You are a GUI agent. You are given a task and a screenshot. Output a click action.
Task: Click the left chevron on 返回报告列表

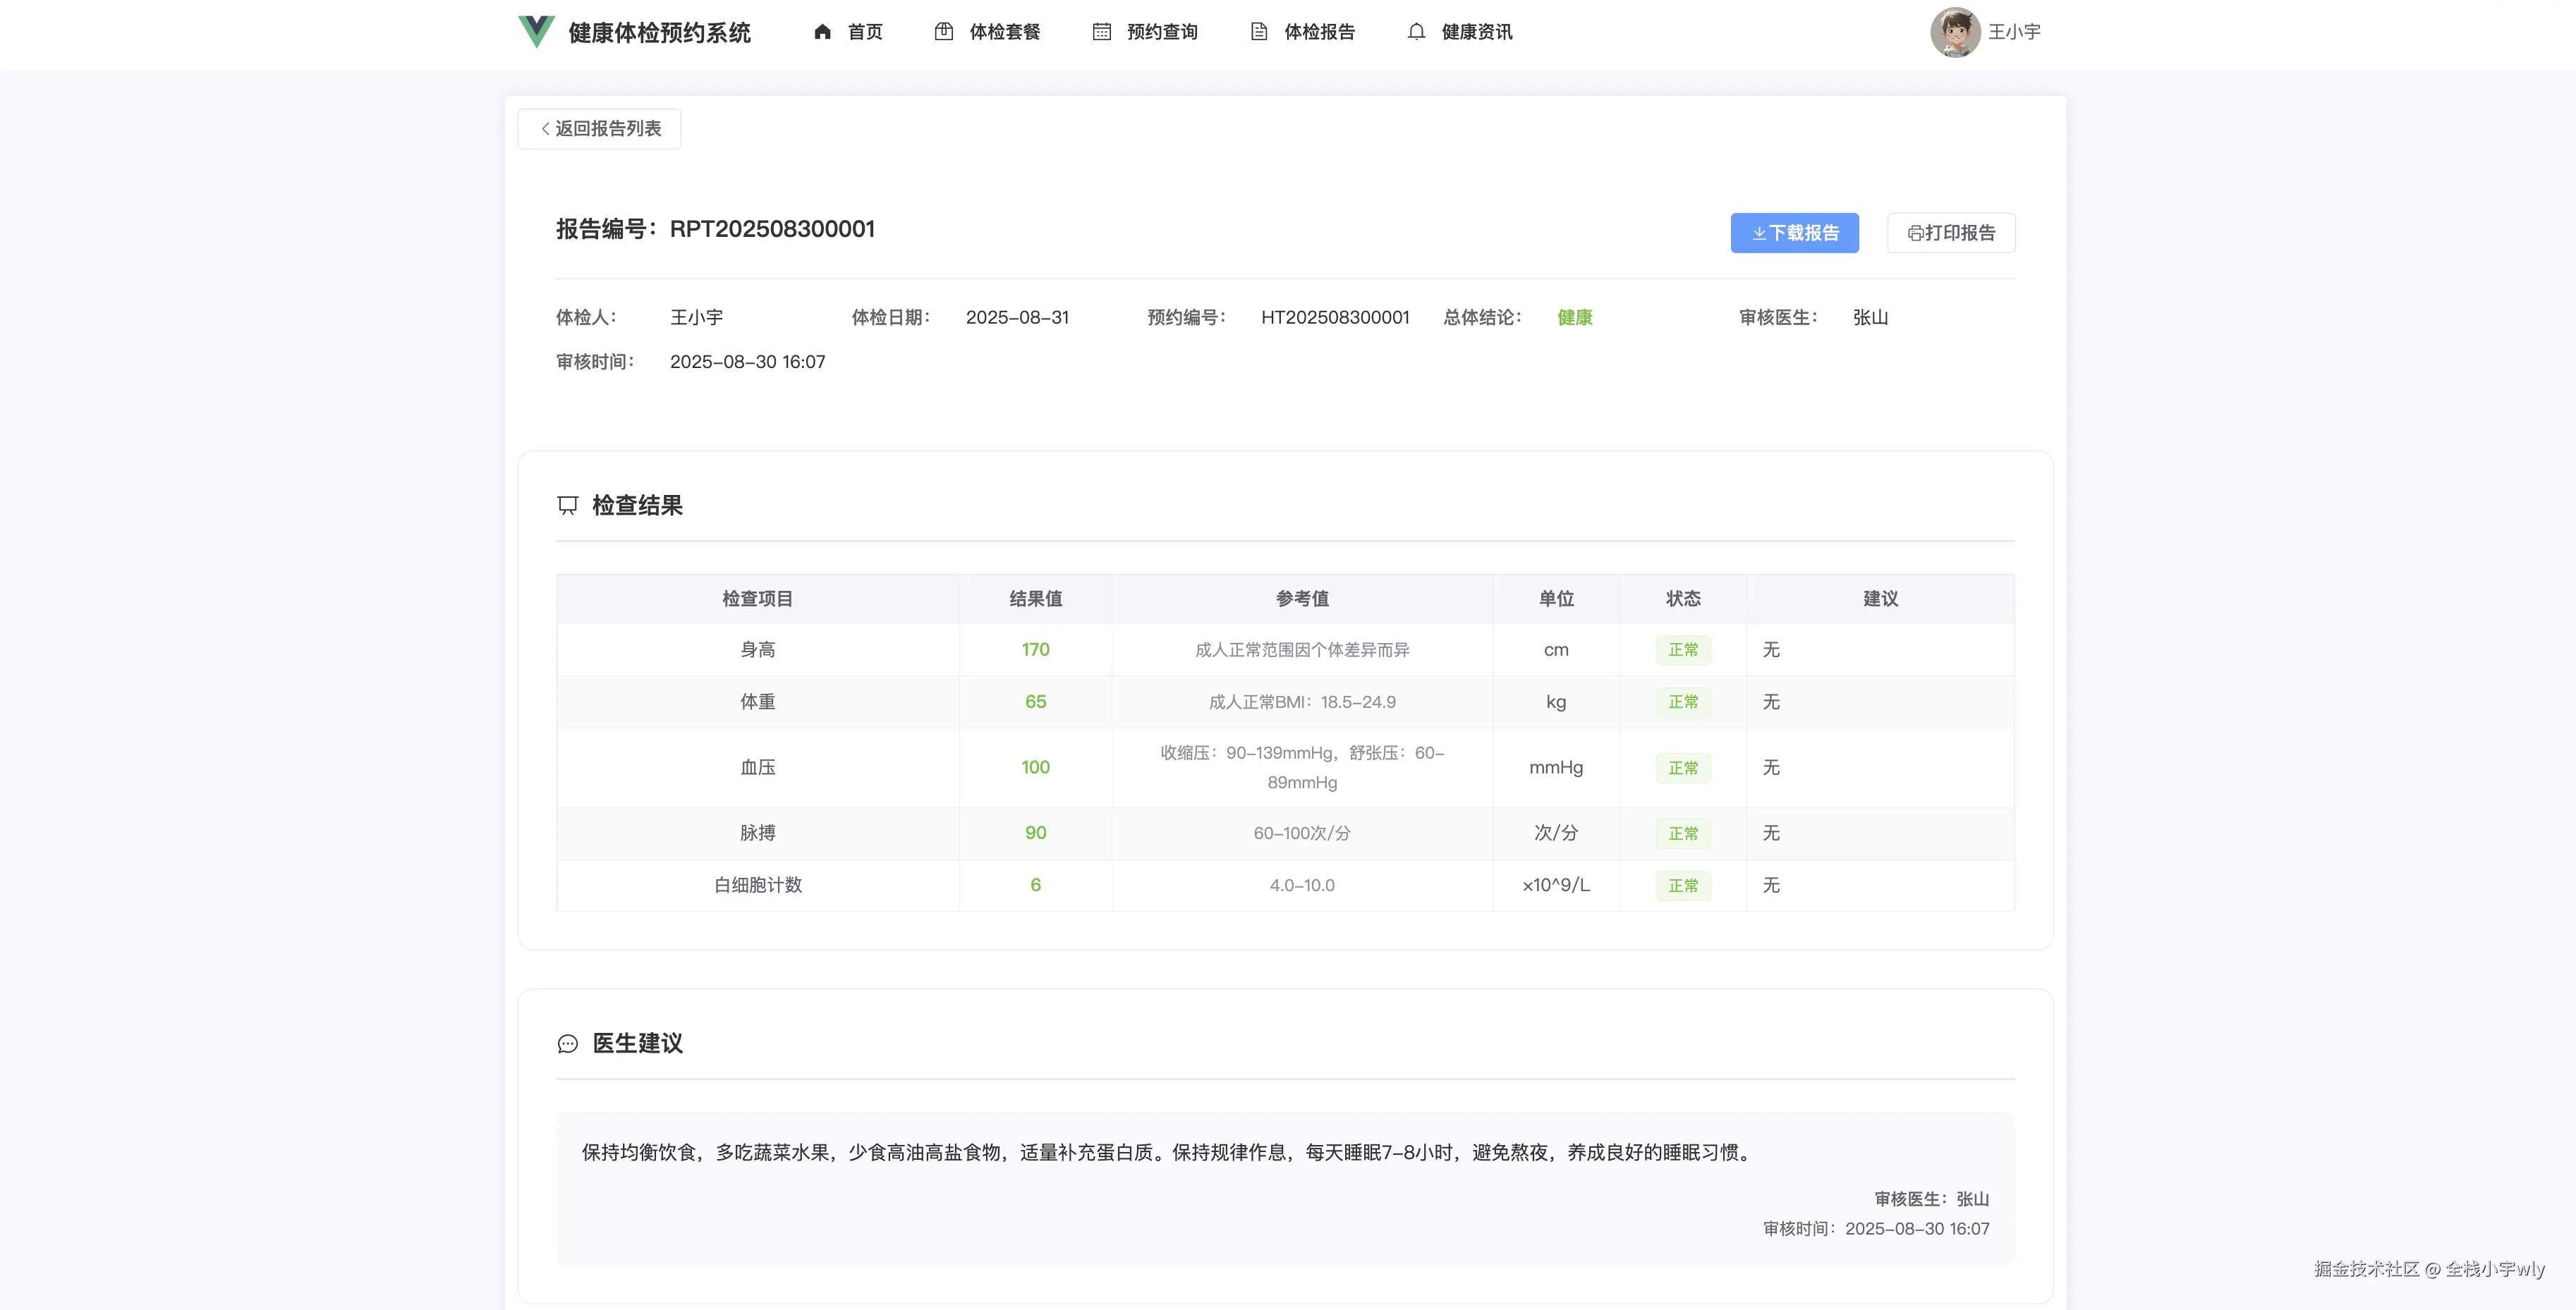point(544,128)
